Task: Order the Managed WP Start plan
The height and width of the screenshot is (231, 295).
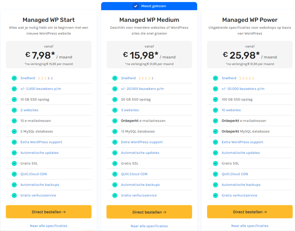Action: tap(48, 212)
